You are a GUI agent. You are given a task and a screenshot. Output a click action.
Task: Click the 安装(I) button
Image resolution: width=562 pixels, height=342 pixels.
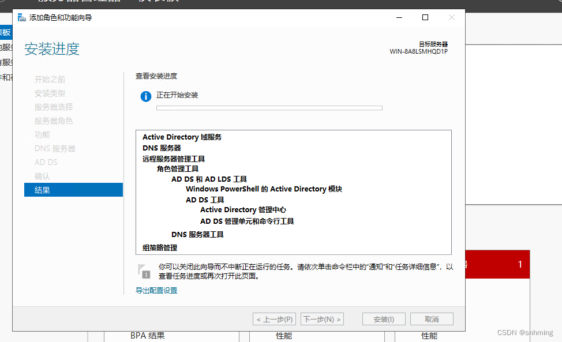tap(384, 319)
